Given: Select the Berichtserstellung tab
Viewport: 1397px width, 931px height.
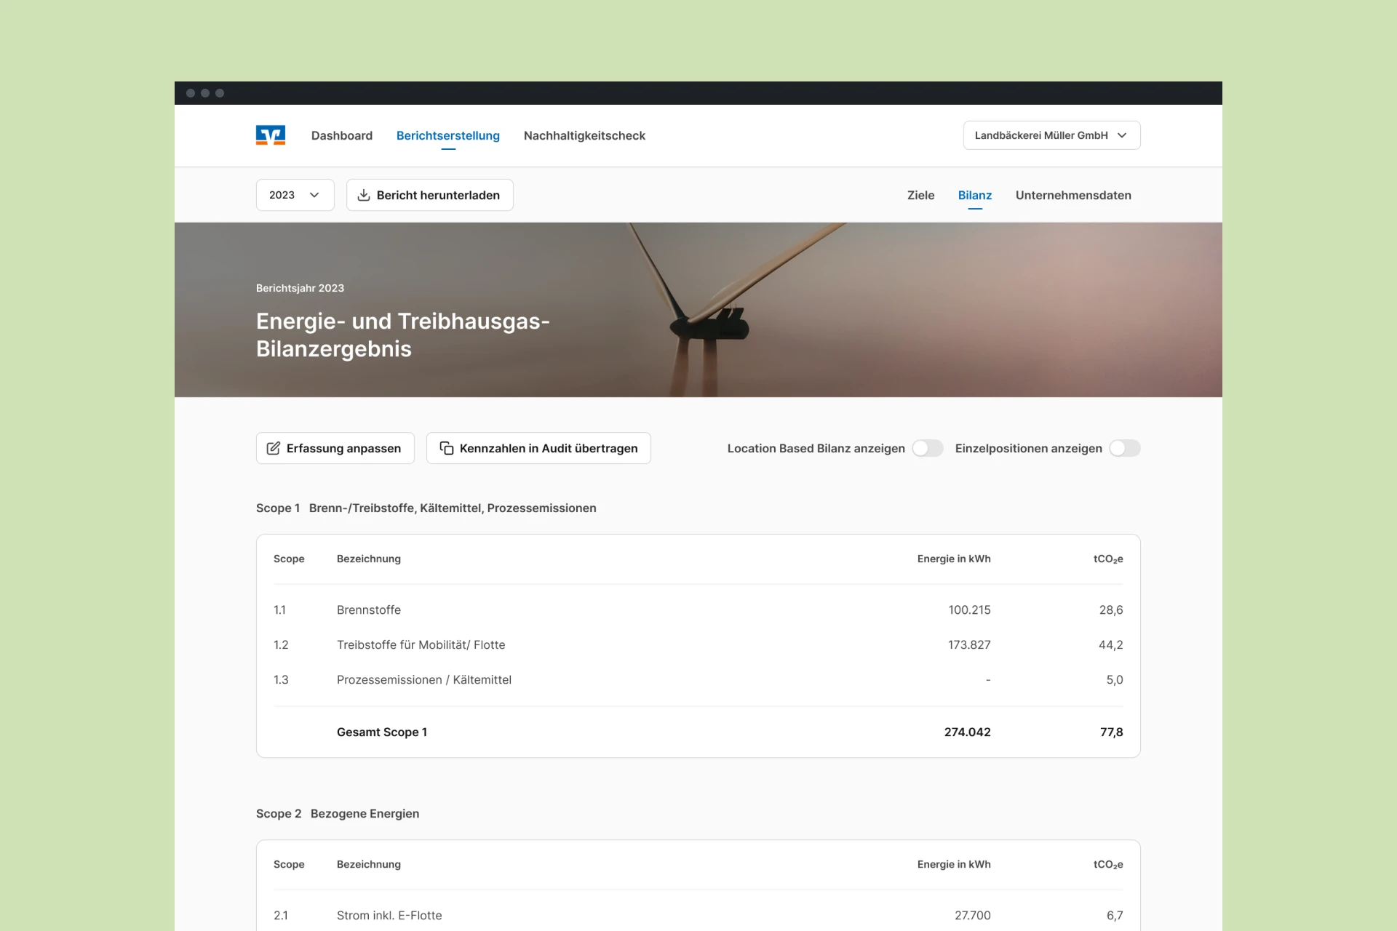Looking at the screenshot, I should (x=448, y=135).
